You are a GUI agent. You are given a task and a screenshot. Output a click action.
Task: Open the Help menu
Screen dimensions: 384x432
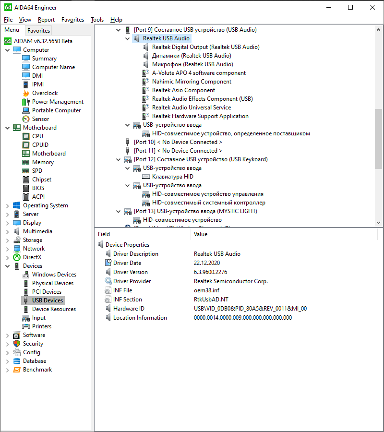116,20
